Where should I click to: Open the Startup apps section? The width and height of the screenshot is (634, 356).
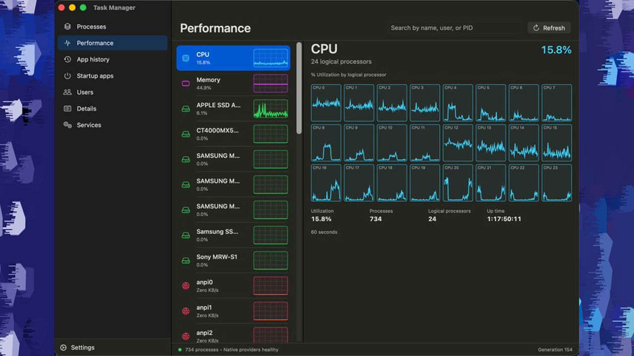[x=113, y=76]
